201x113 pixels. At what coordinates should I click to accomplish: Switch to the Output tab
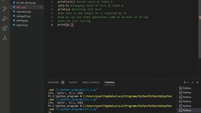(73, 82)
